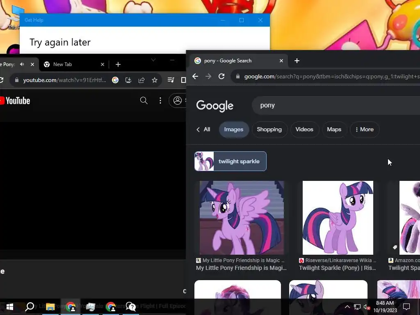The height and width of the screenshot is (315, 420).
Task: Click the Google logo
Action: [x=215, y=106]
